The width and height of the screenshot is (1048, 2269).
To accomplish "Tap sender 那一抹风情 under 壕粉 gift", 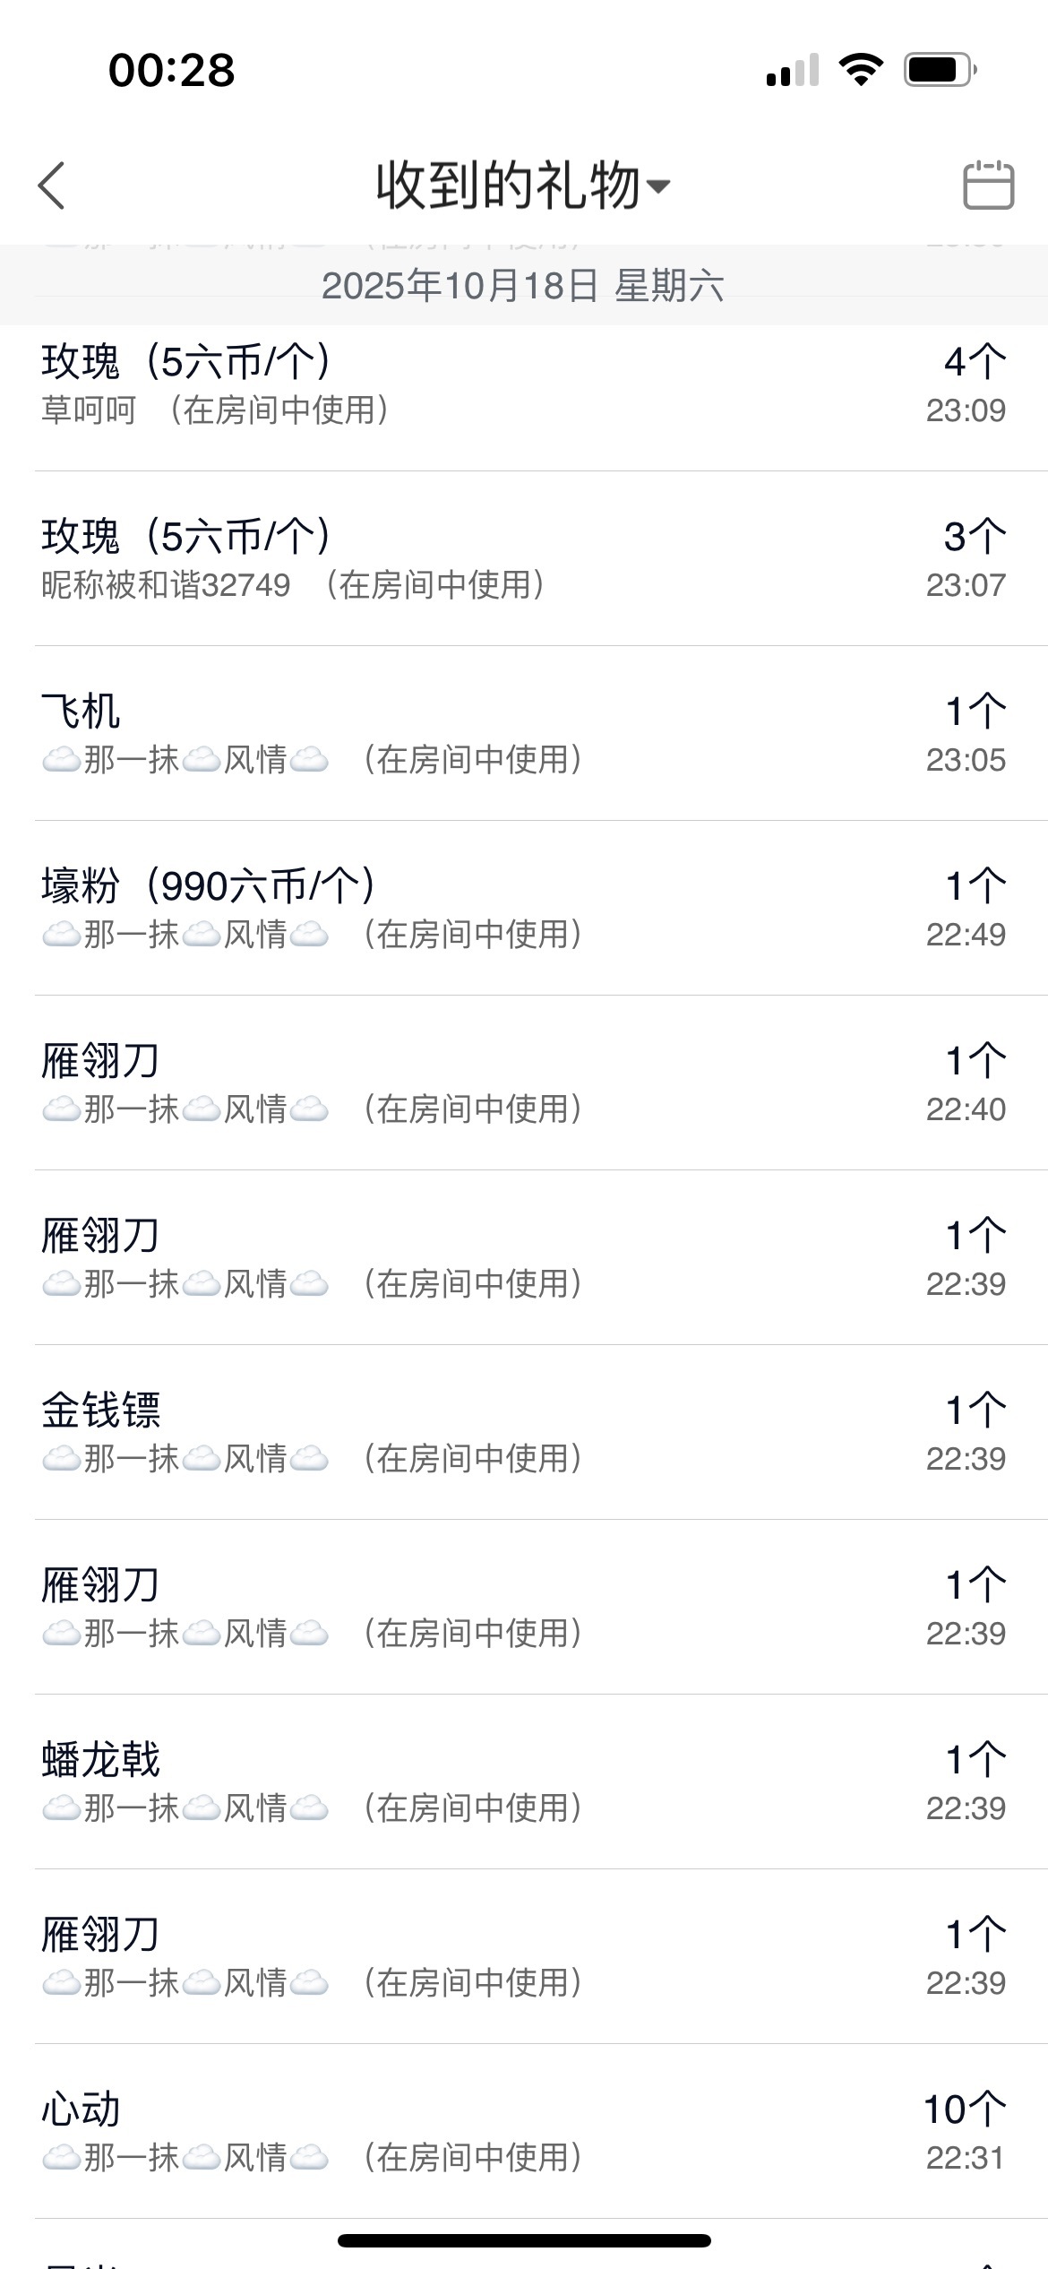I will (x=185, y=935).
